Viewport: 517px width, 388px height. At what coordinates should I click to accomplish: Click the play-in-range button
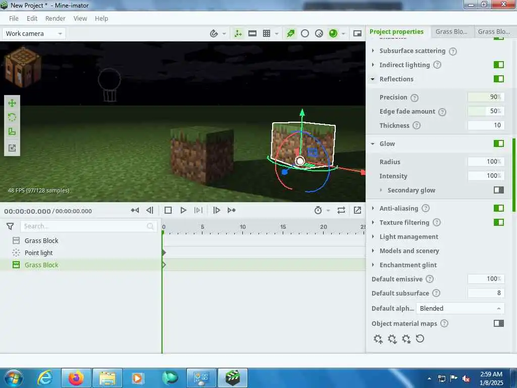point(198,210)
